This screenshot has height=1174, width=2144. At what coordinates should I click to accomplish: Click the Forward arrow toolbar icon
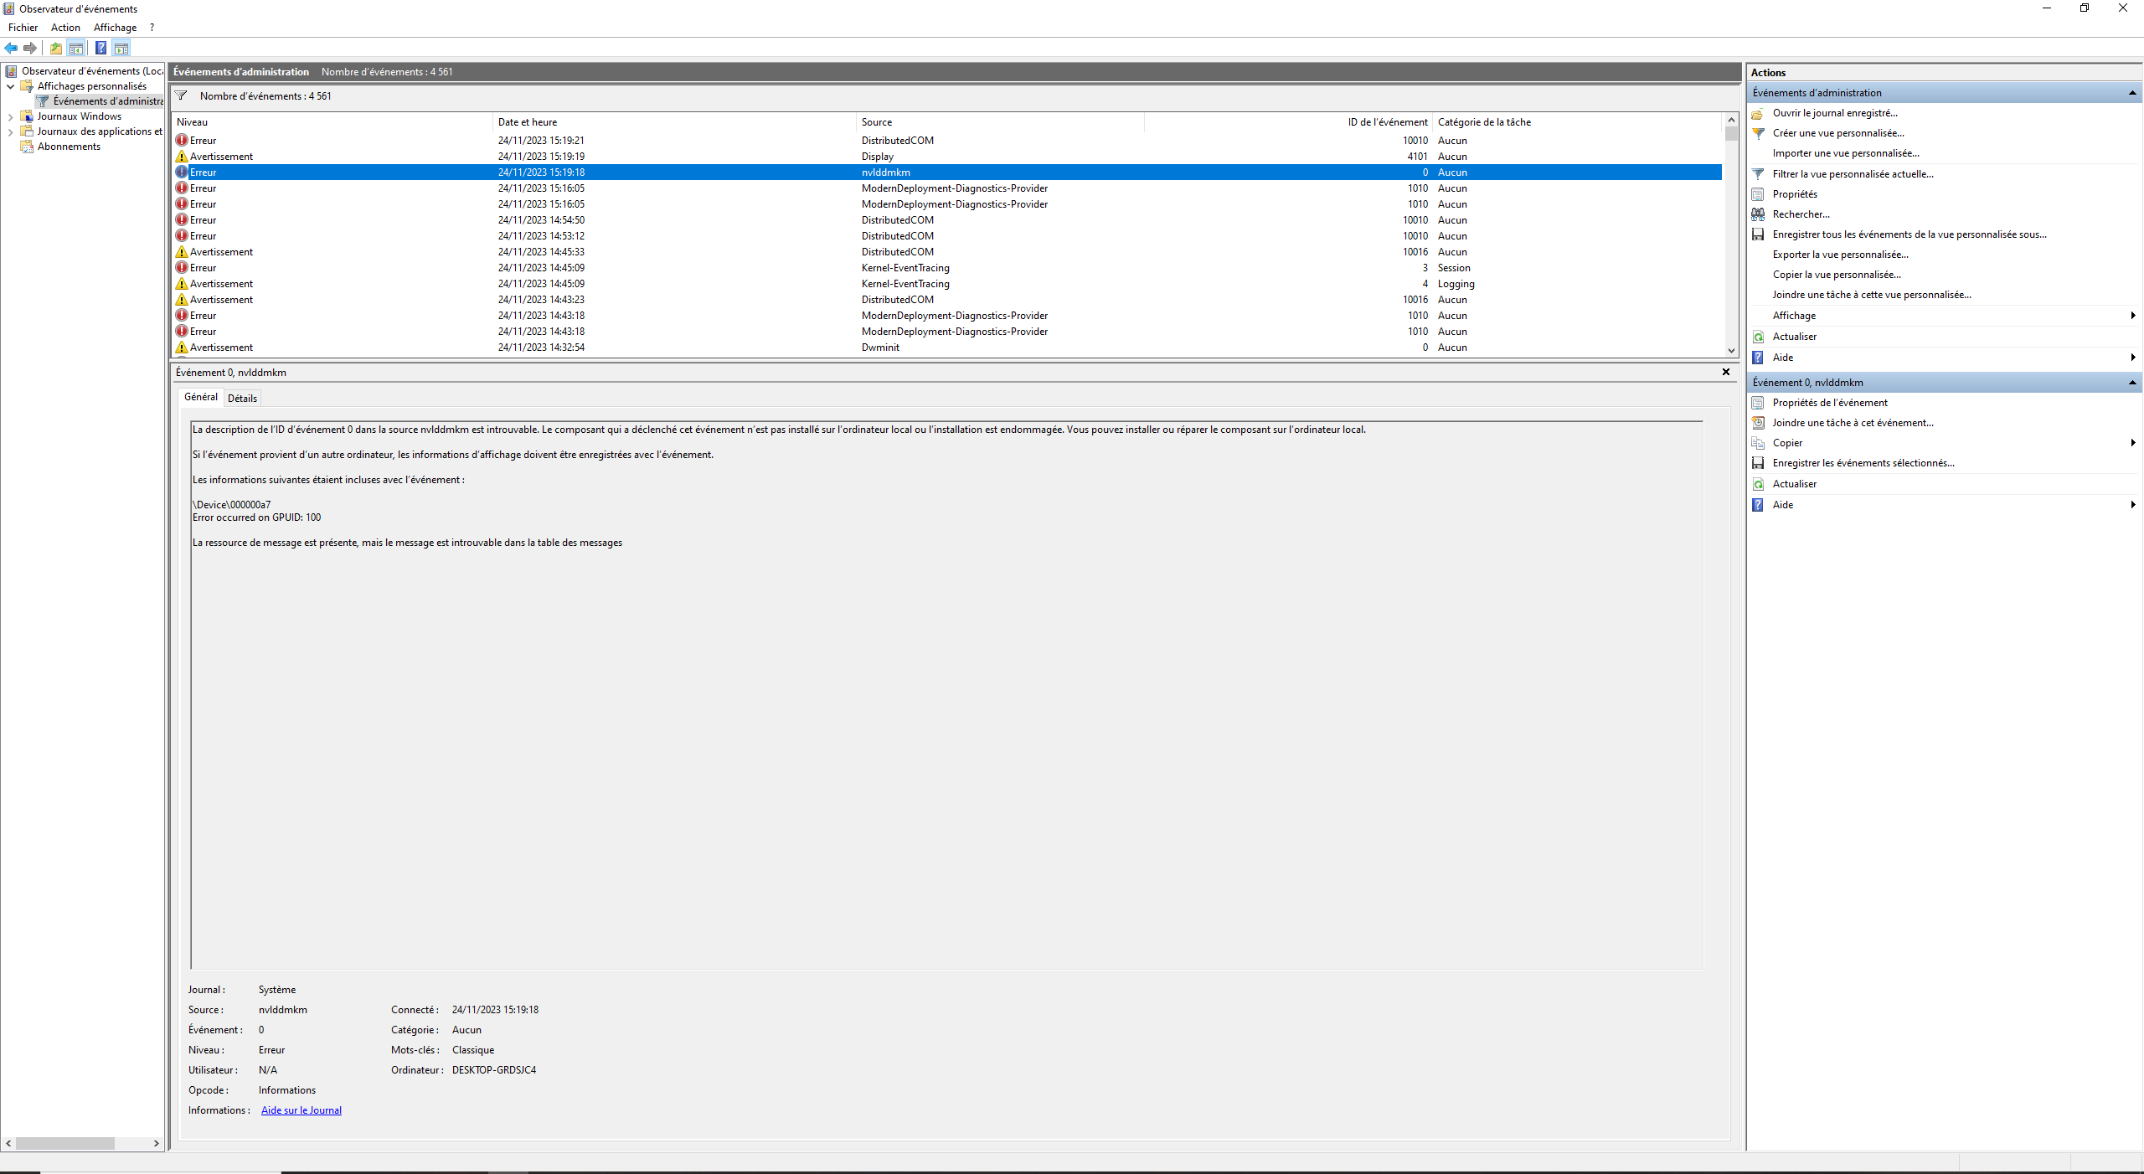coord(30,48)
